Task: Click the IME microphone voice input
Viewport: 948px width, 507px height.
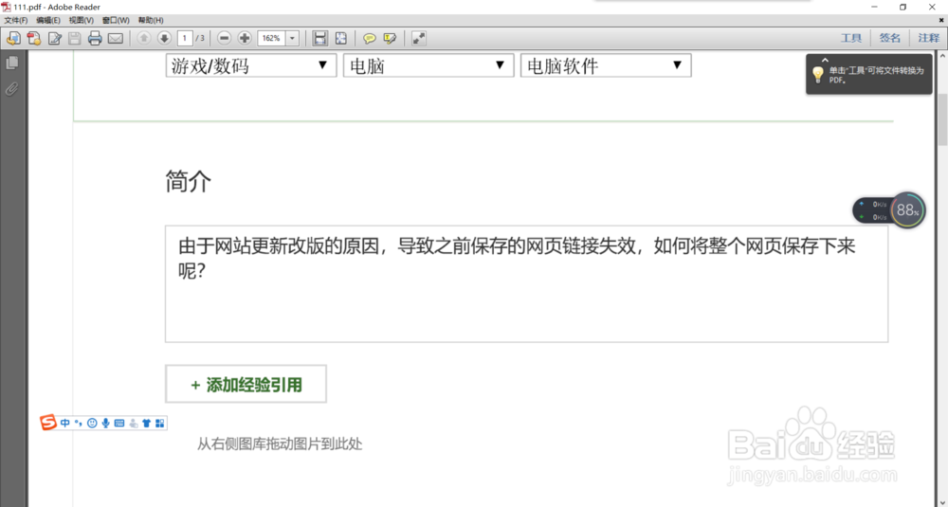Action: tap(106, 423)
